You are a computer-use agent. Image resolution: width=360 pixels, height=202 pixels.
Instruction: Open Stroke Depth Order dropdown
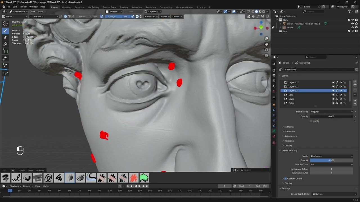(334, 194)
